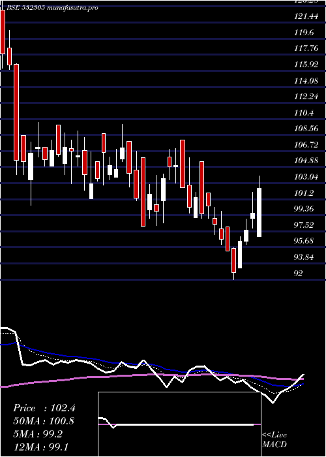Click the 117.76 price axis label

(306, 48)
